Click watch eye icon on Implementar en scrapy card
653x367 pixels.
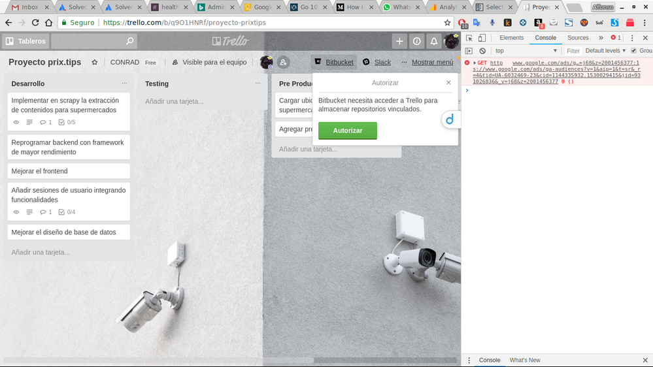16,122
